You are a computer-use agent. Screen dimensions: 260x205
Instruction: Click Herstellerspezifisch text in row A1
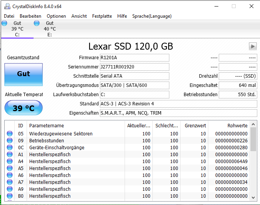pyautogui.click(x=50, y=154)
